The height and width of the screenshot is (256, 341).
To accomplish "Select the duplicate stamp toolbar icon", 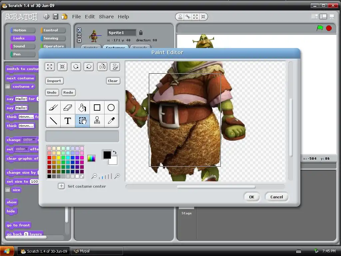I will point(180,17).
